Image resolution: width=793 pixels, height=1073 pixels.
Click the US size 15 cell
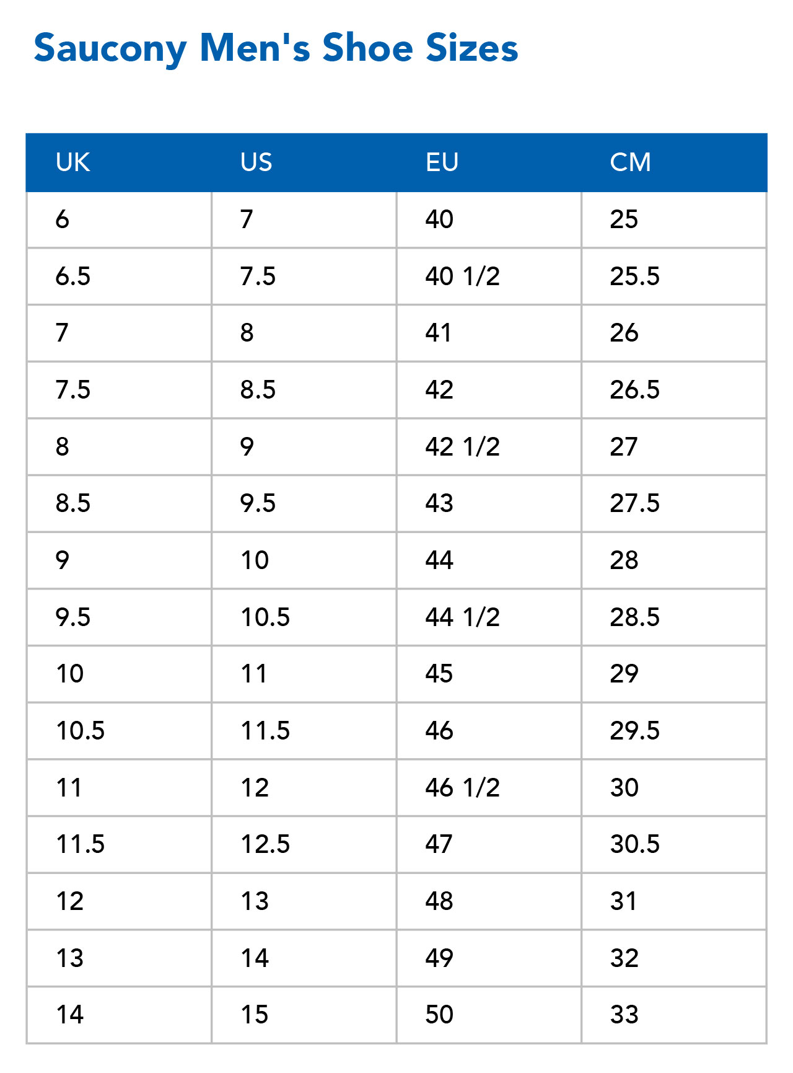[x=304, y=1015]
